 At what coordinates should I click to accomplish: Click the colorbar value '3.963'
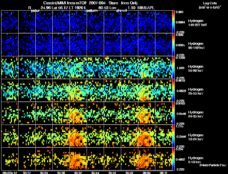180,12
